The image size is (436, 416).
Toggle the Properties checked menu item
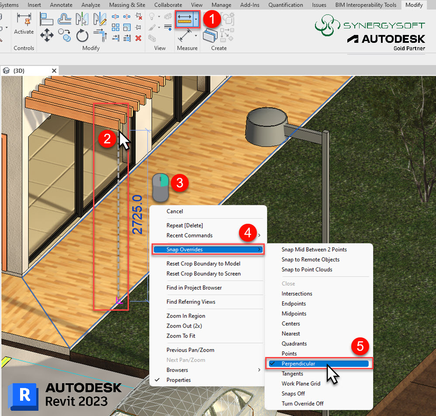pyautogui.click(x=178, y=380)
